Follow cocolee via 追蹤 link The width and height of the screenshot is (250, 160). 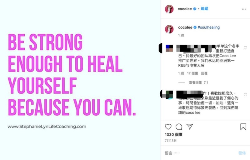point(204,9)
